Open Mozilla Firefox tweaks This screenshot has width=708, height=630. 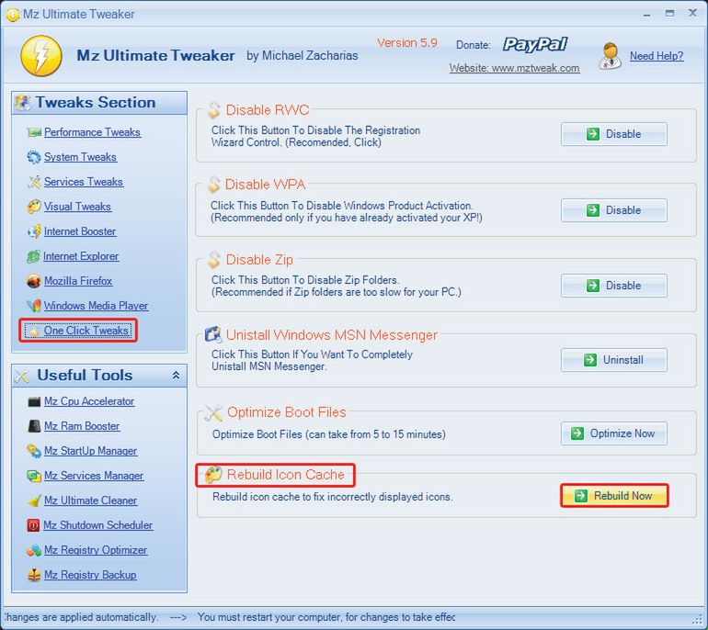(78, 281)
